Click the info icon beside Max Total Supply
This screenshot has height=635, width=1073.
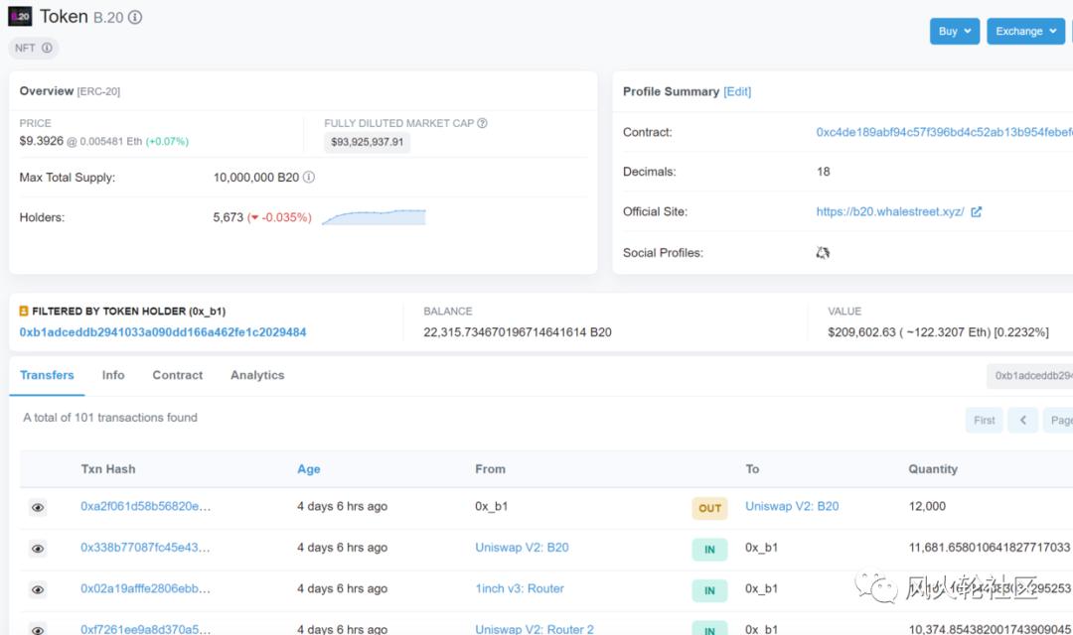point(309,177)
